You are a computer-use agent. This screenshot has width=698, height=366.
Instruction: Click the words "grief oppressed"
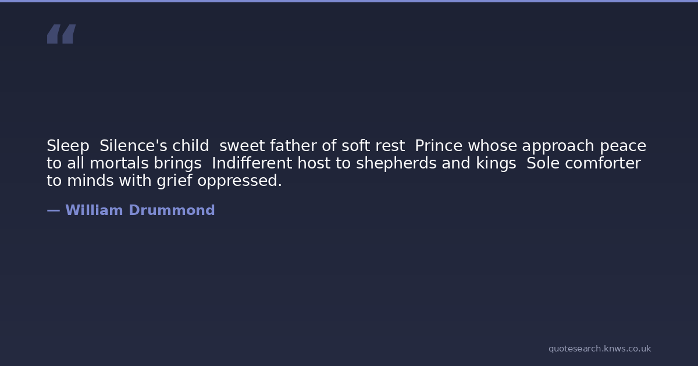click(x=219, y=181)
